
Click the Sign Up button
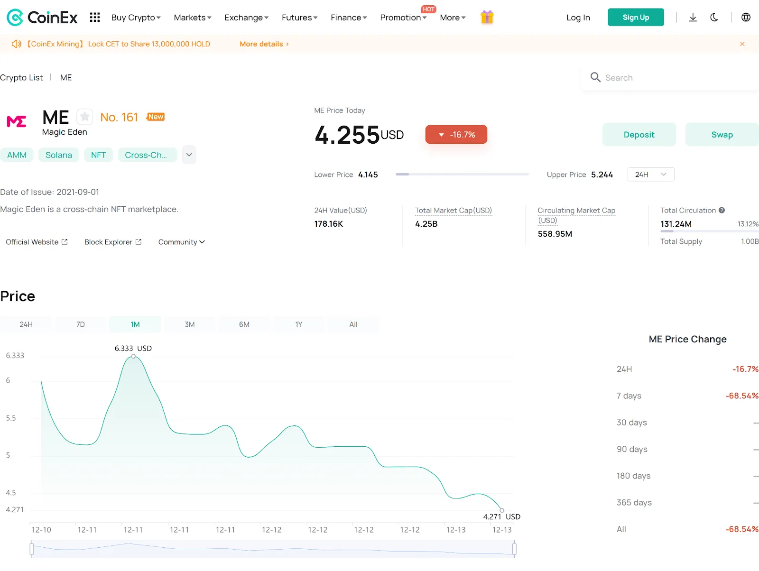tap(636, 18)
